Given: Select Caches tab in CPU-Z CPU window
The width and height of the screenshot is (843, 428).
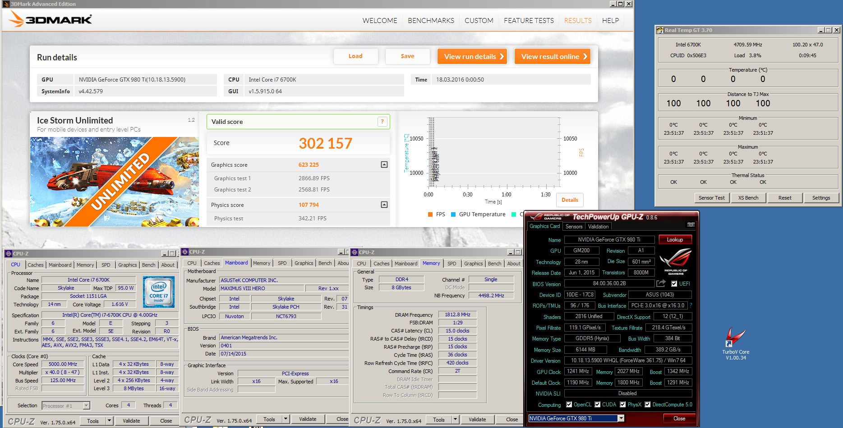Looking at the screenshot, I should [x=36, y=265].
